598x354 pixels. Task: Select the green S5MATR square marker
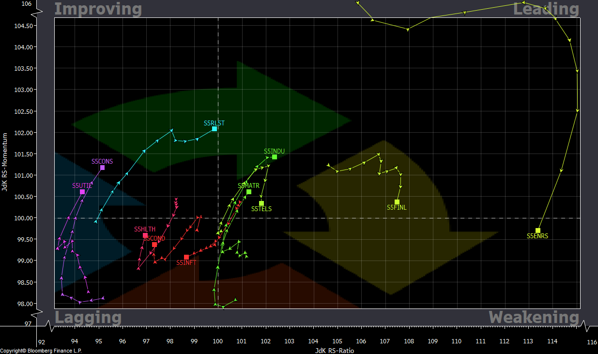point(249,192)
